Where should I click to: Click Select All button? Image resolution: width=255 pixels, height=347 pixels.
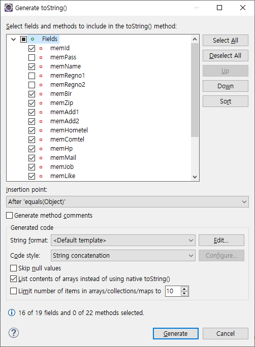tap(226, 40)
